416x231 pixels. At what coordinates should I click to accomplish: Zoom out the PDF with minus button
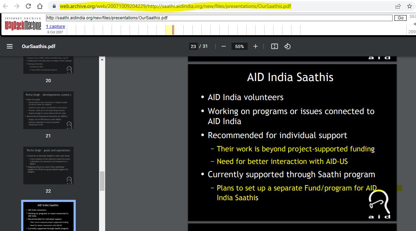tap(223, 46)
